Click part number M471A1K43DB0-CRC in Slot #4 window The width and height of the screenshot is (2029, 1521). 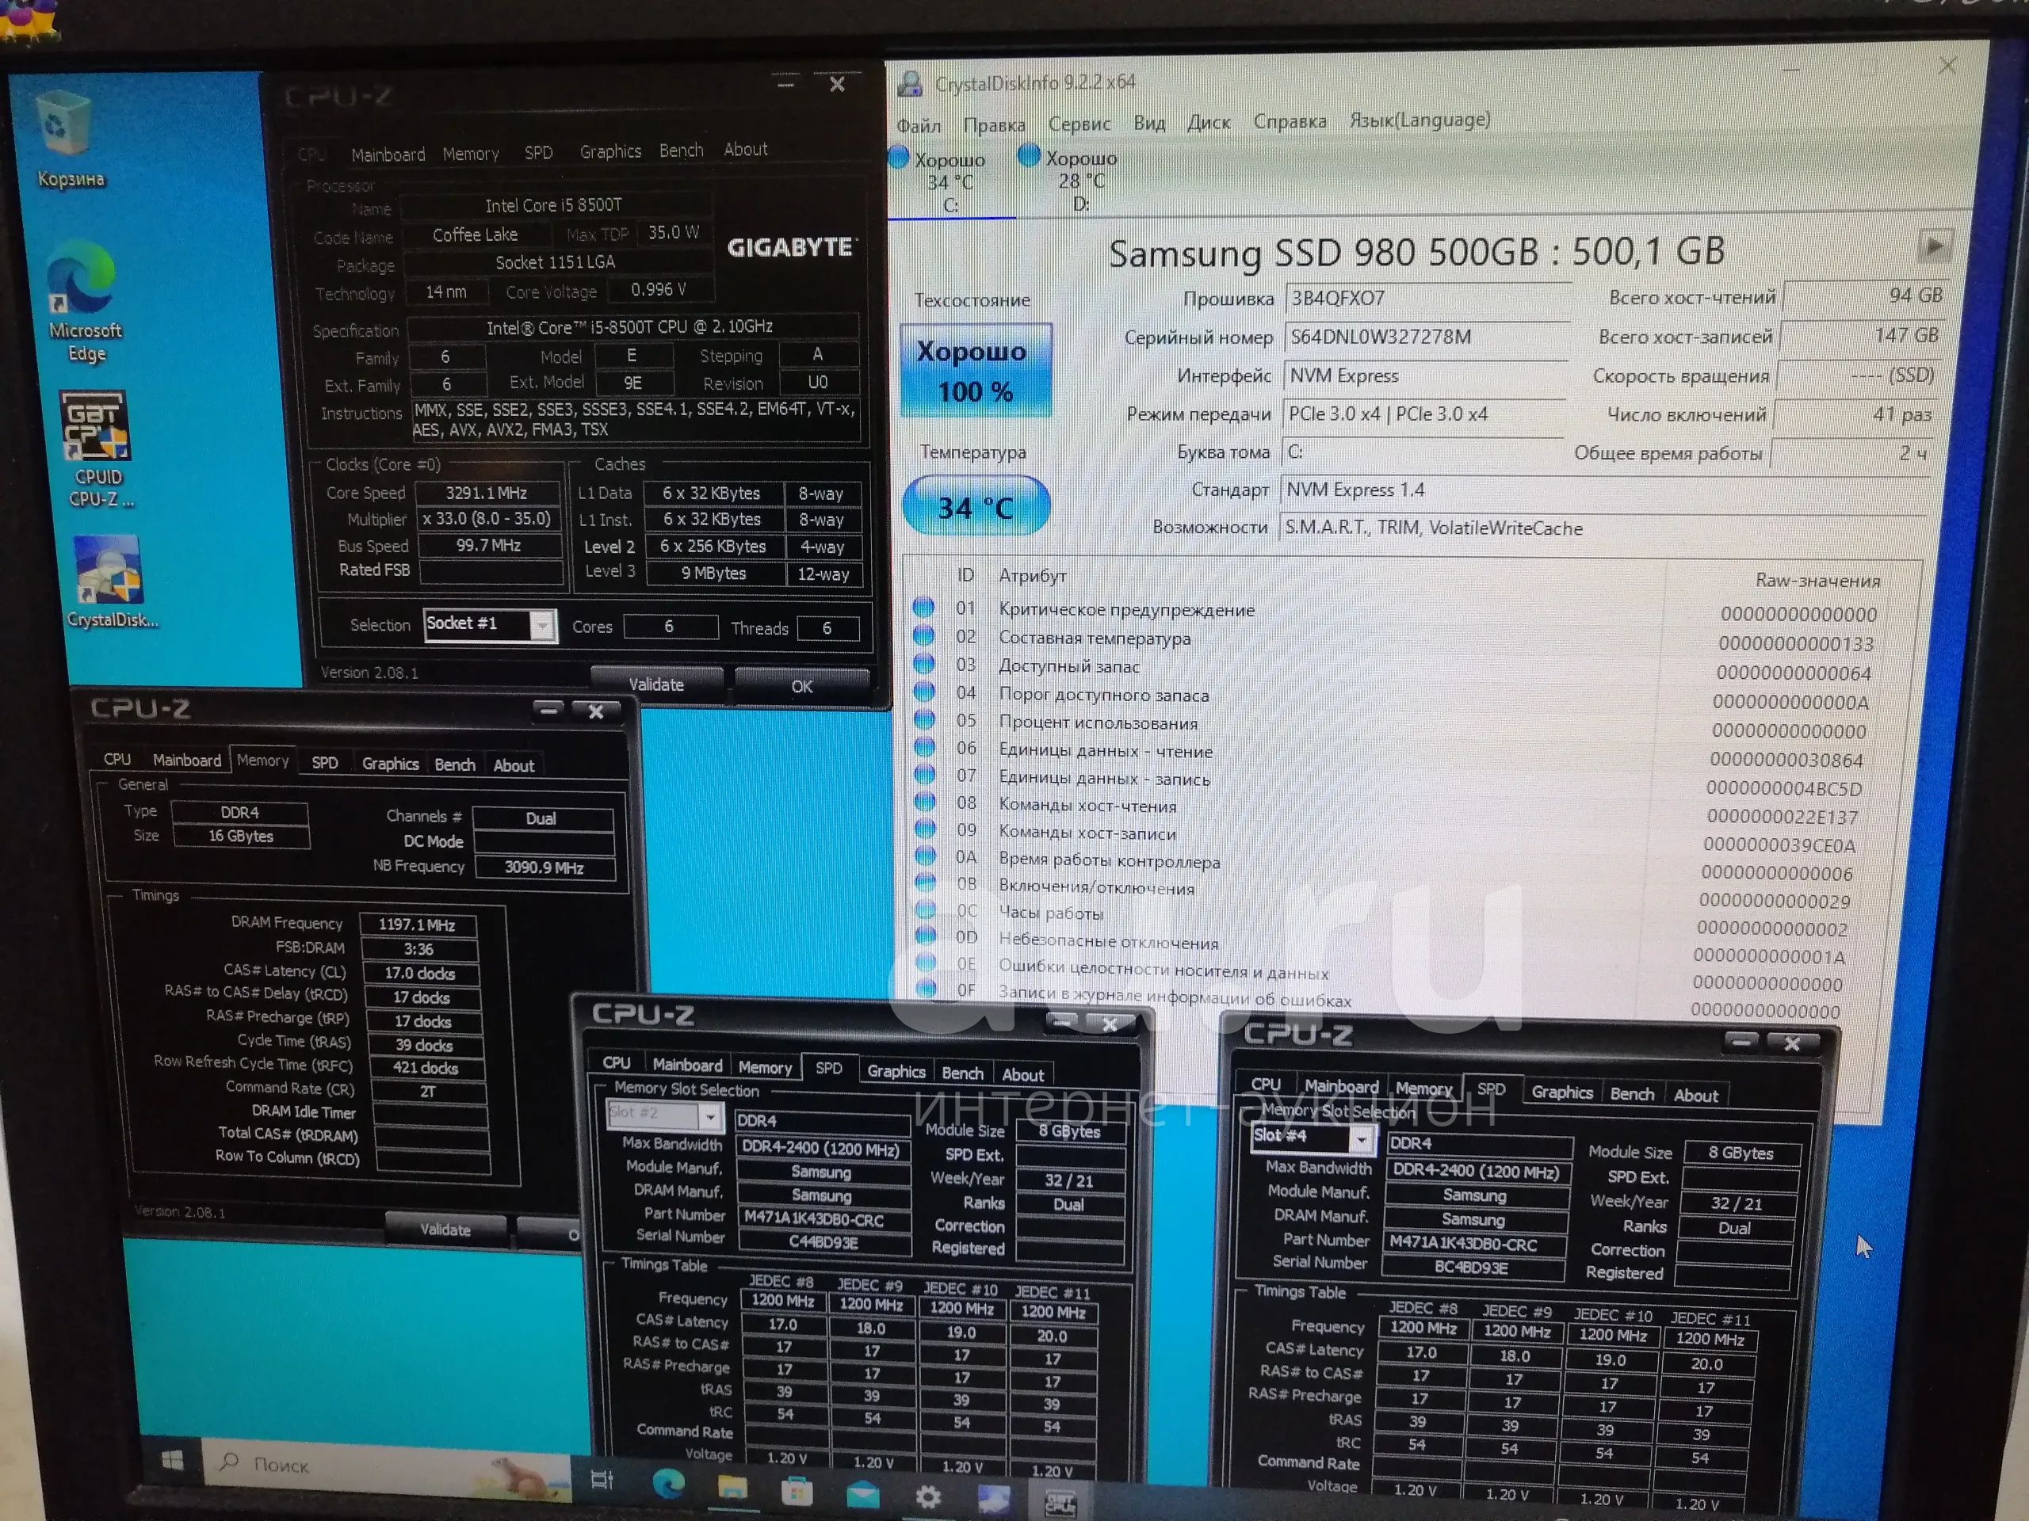click(x=1473, y=1244)
